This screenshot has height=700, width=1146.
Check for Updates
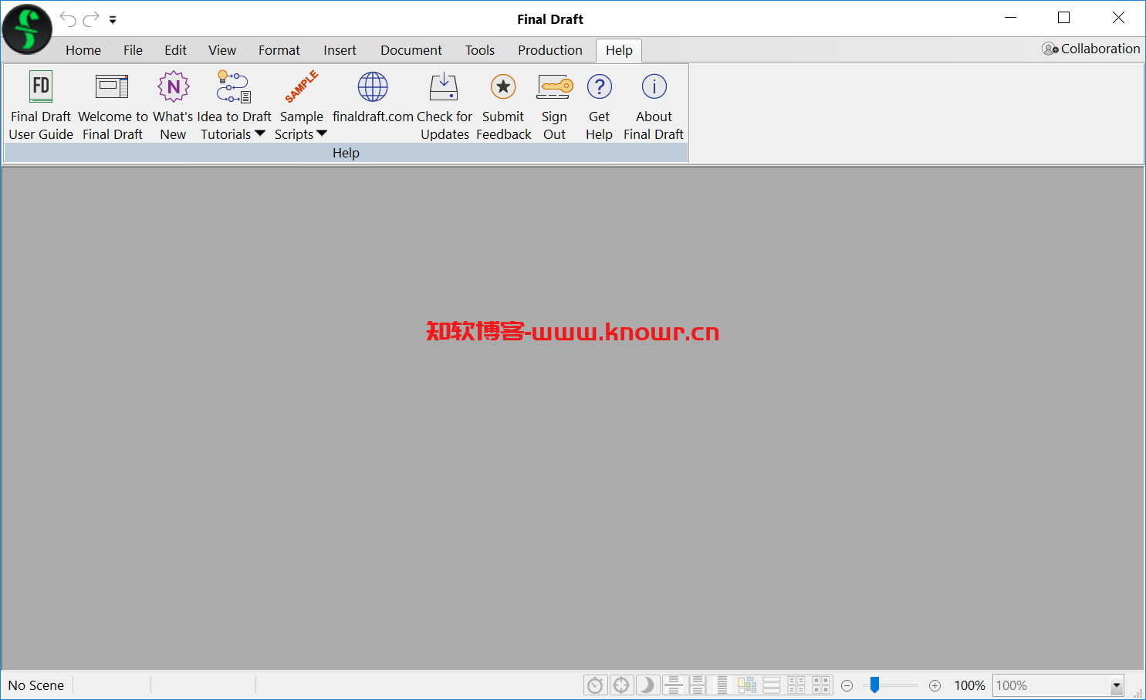(x=445, y=106)
